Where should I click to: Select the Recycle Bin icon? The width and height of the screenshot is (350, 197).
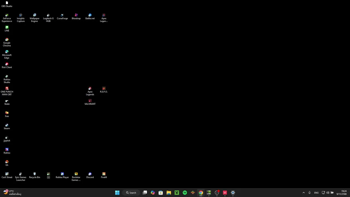click(x=34, y=175)
